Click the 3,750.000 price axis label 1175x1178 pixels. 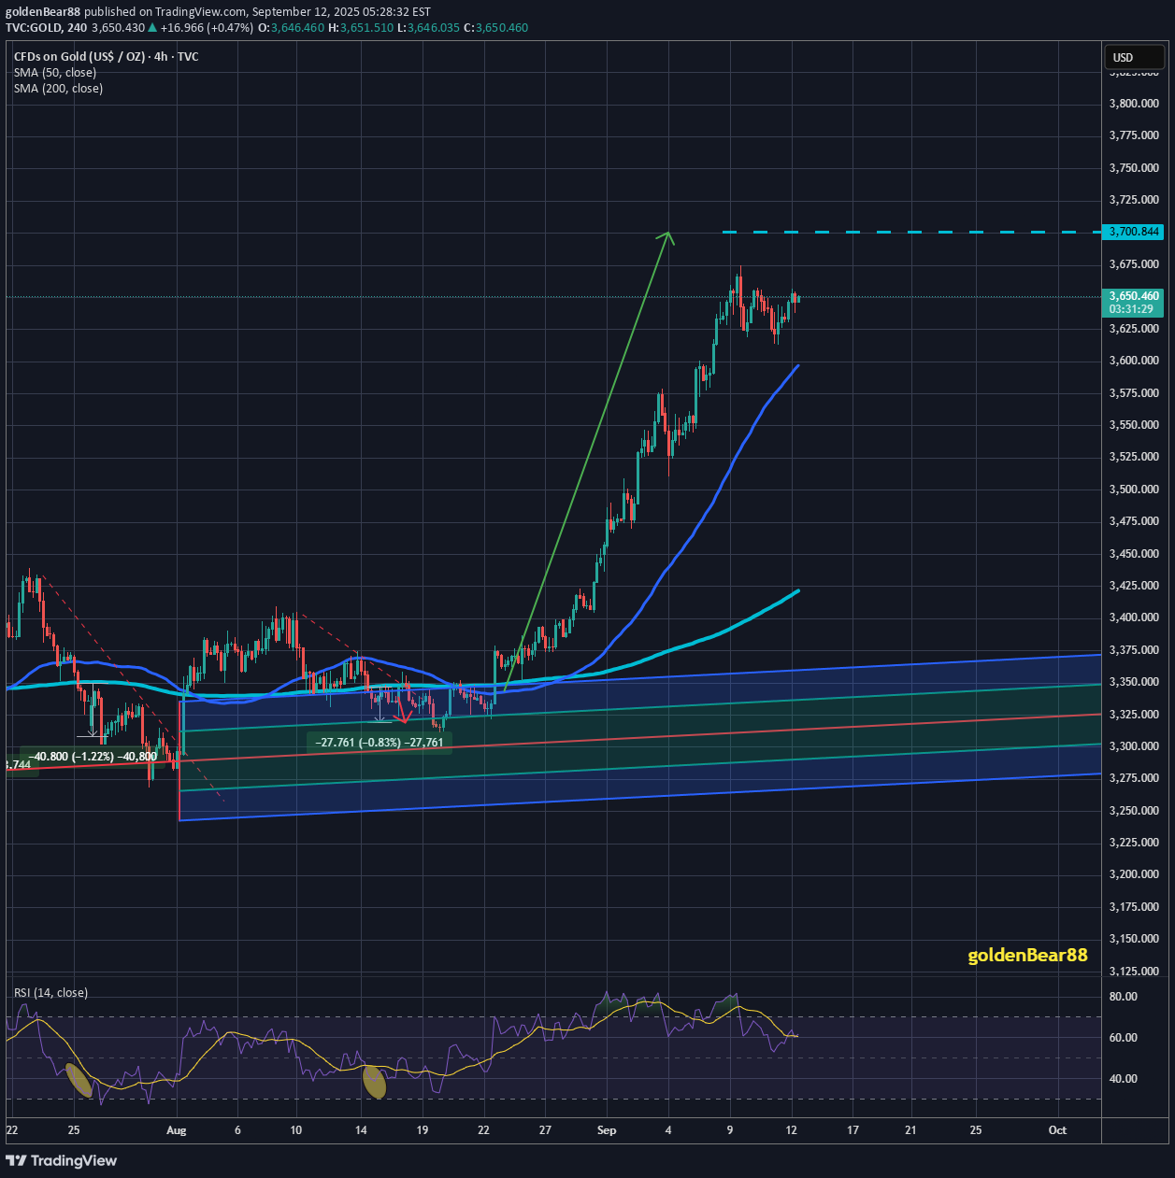tap(1134, 168)
